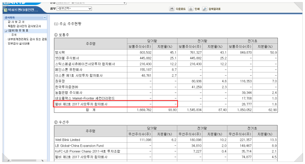Click 엘비 제2호 2017 in common stock table
This screenshot has width=305, height=164.
click(x=91, y=104)
